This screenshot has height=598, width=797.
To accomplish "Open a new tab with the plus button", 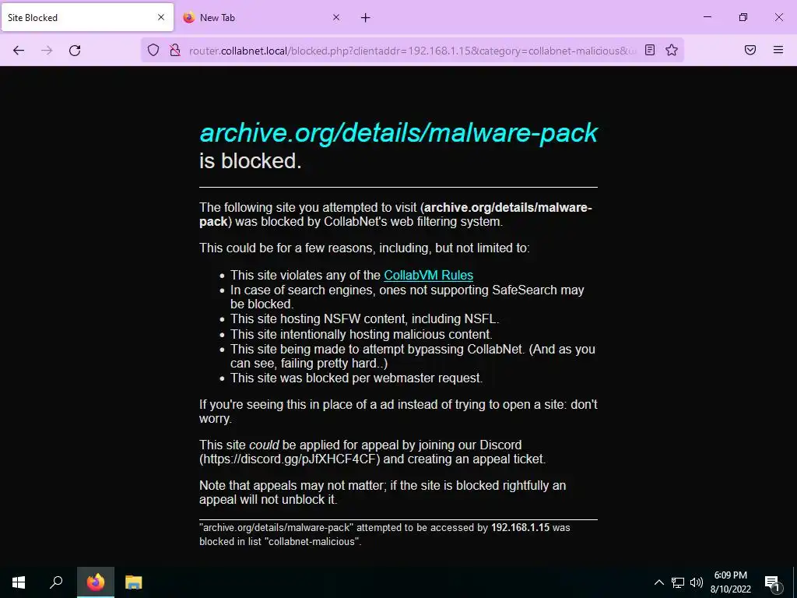I will pos(366,18).
